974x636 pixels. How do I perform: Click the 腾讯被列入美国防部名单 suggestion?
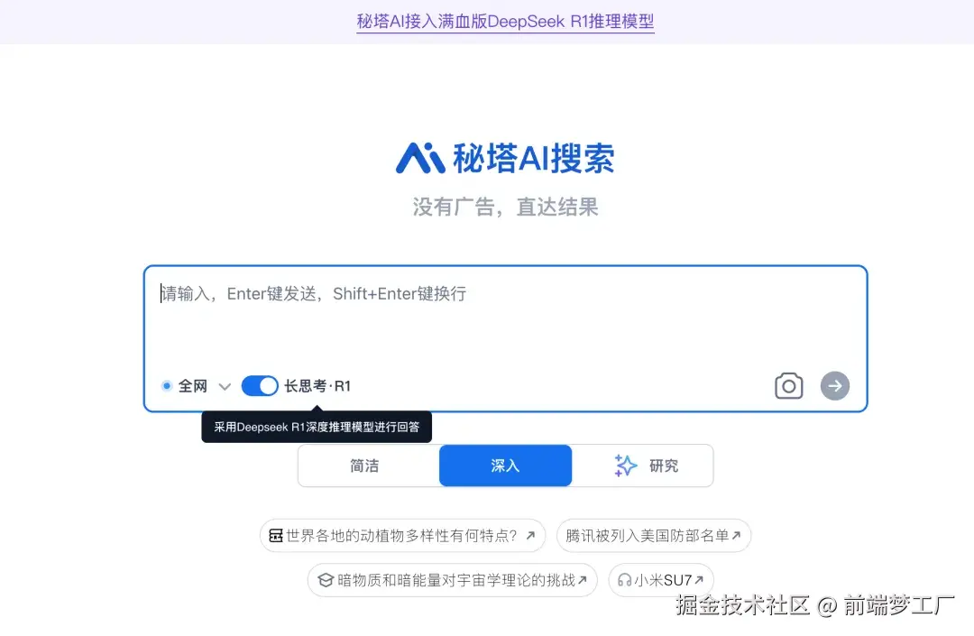tap(654, 535)
